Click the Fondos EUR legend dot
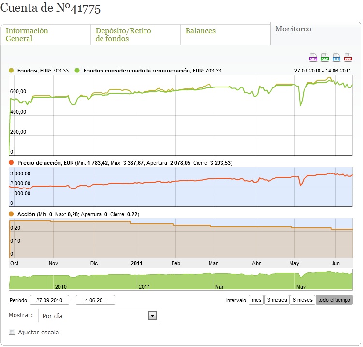 (x=11, y=71)
